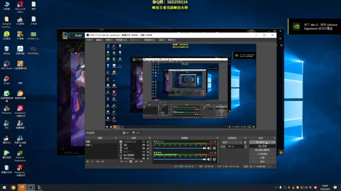Open OBS Studio desktop shortcut
The height and width of the screenshot is (191, 341).
tap(6, 65)
